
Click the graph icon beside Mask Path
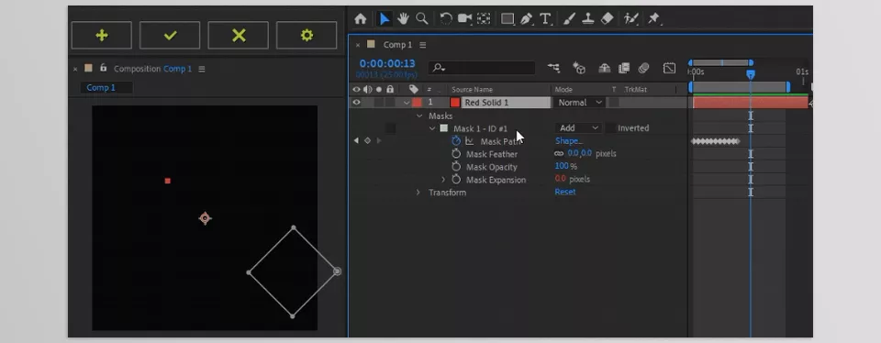click(x=470, y=141)
